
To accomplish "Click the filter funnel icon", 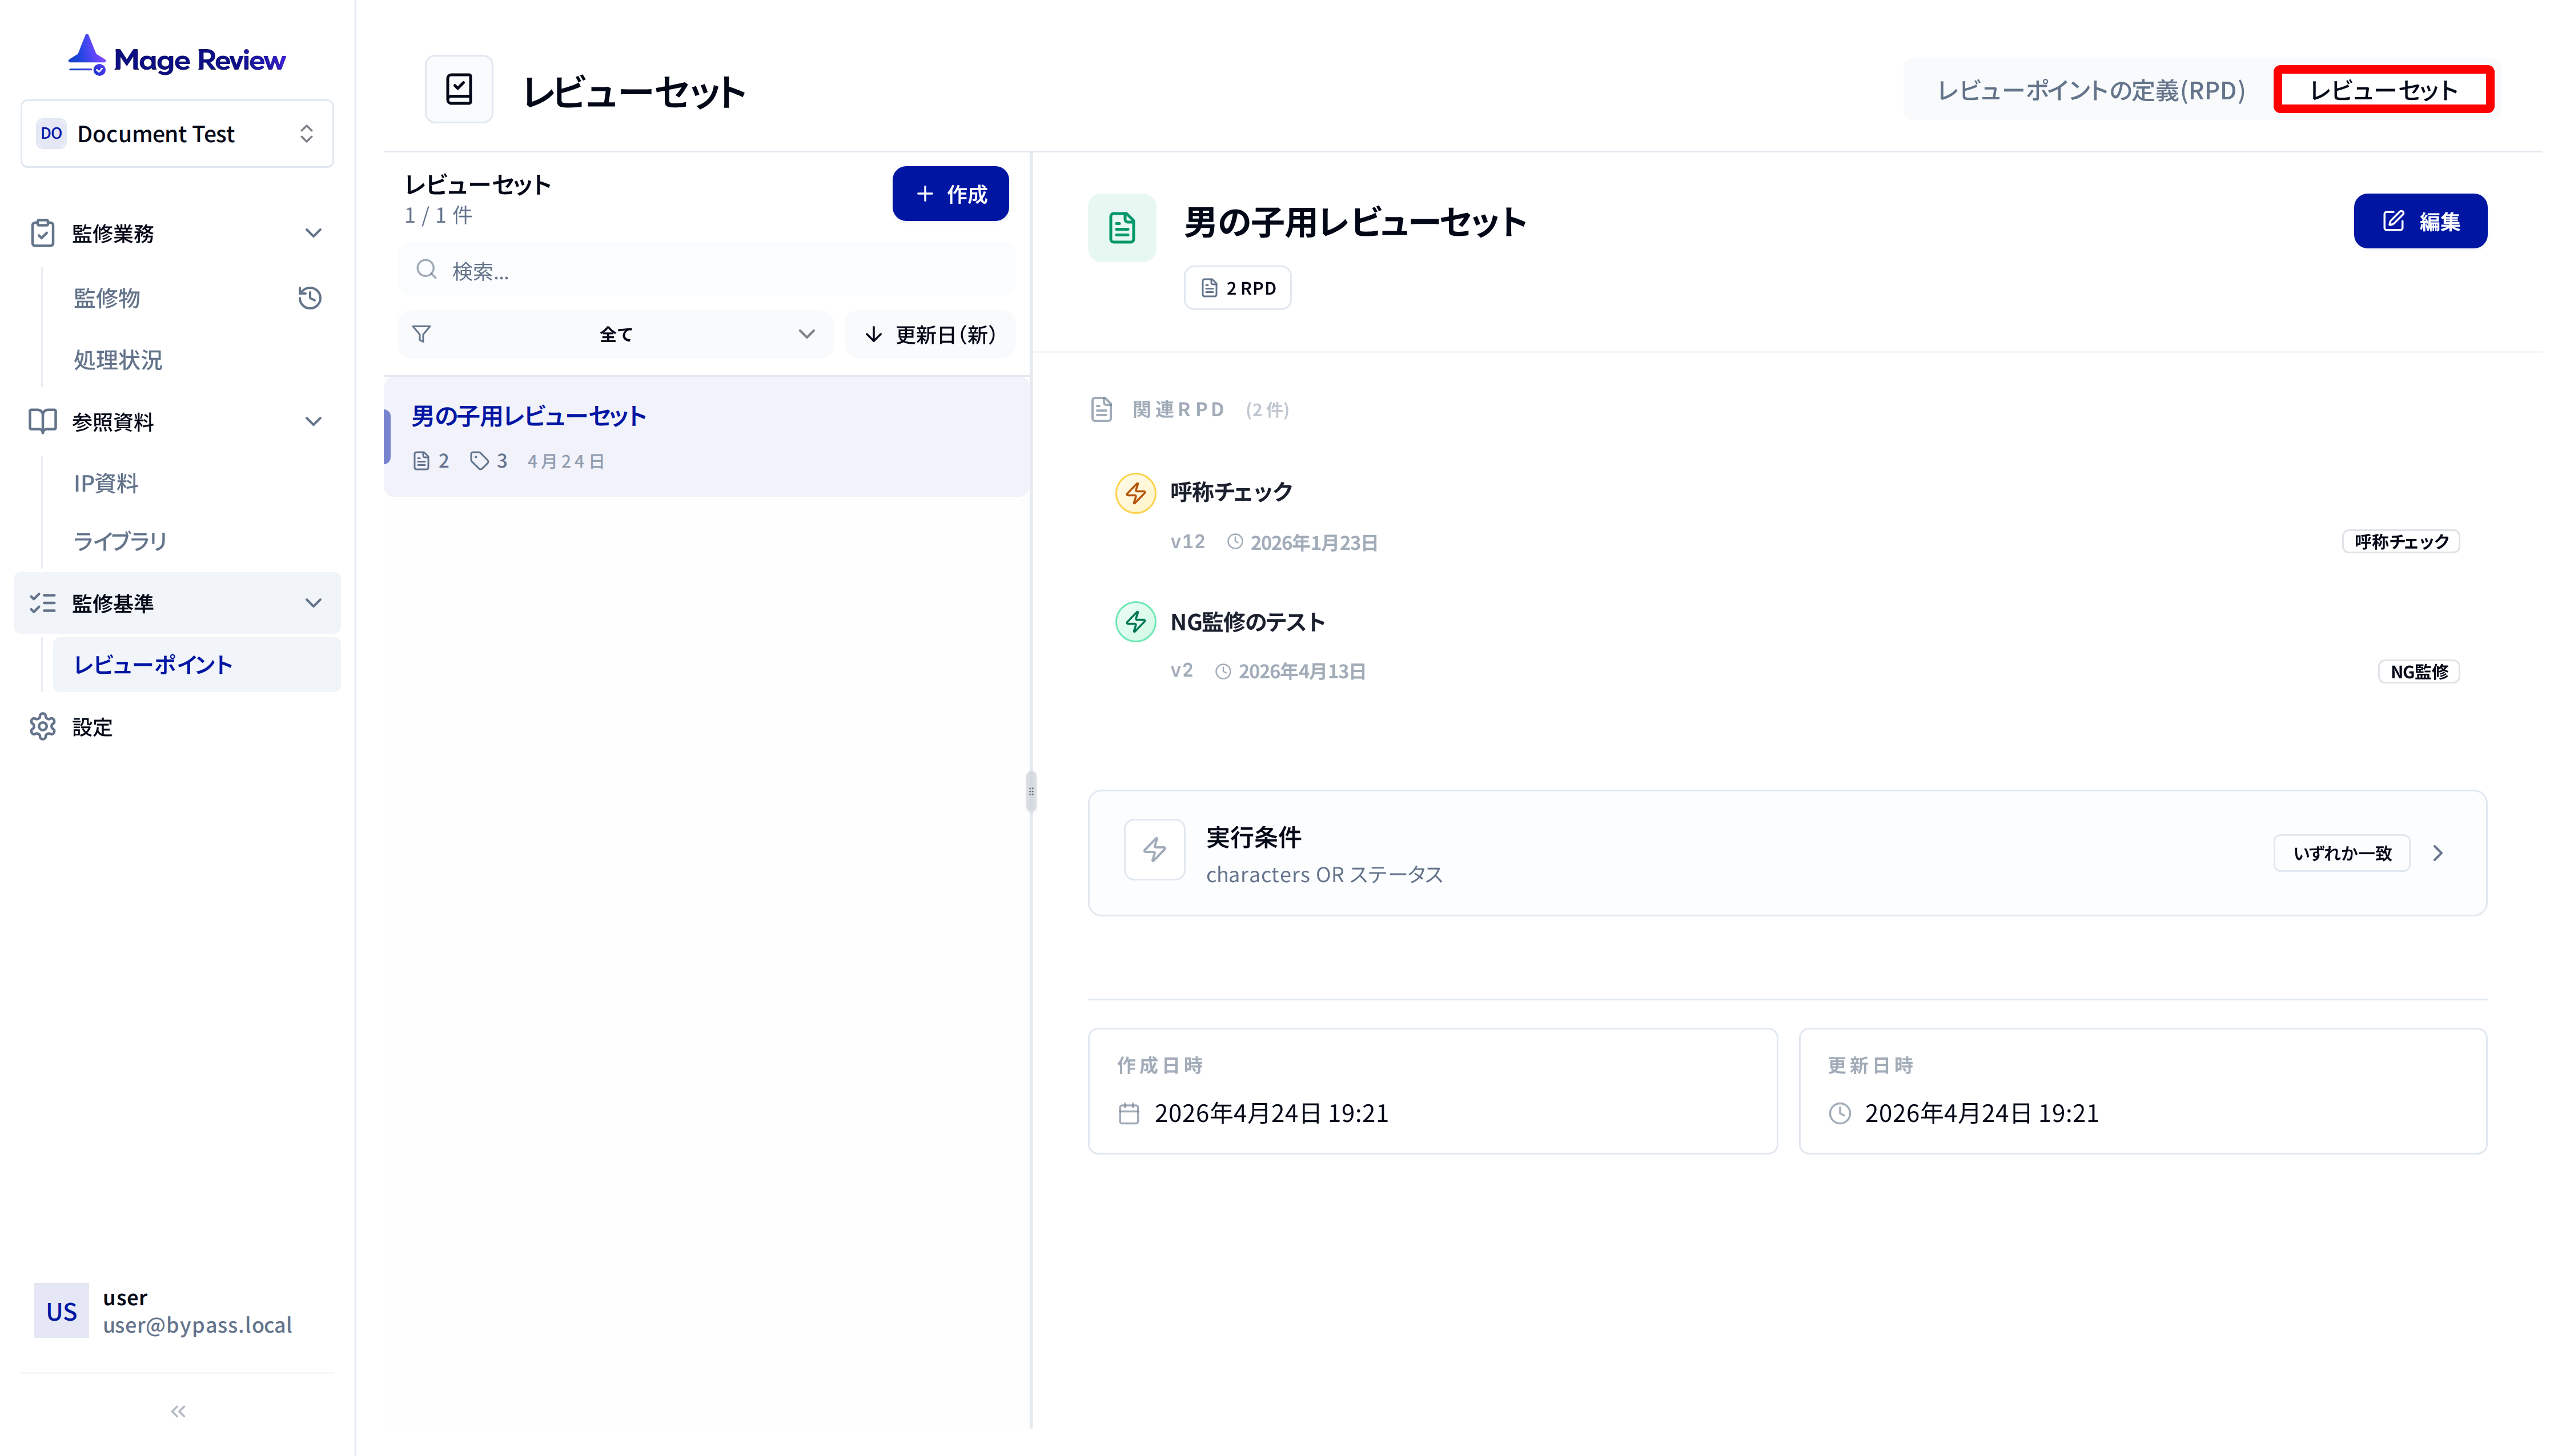I will click(421, 334).
